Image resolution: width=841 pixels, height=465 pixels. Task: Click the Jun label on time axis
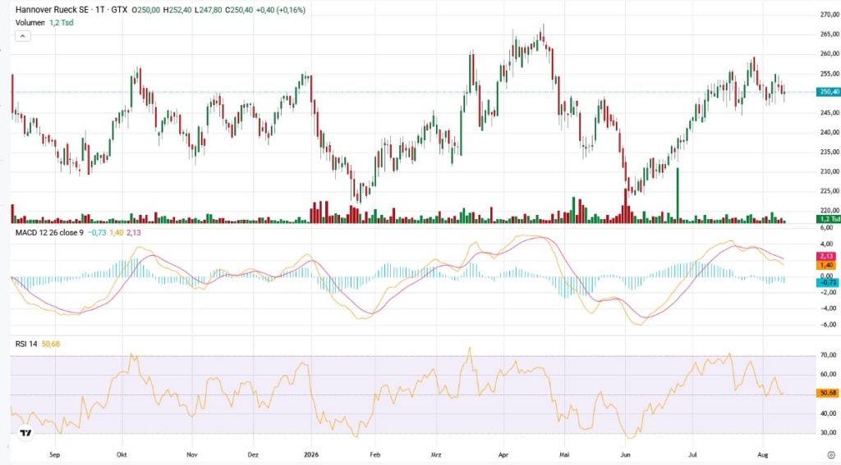[x=625, y=455]
